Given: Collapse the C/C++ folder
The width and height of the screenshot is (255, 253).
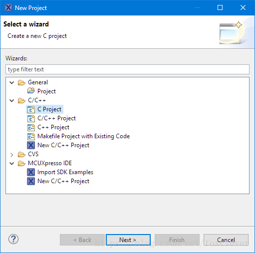Looking at the screenshot, I should tap(12, 100).
